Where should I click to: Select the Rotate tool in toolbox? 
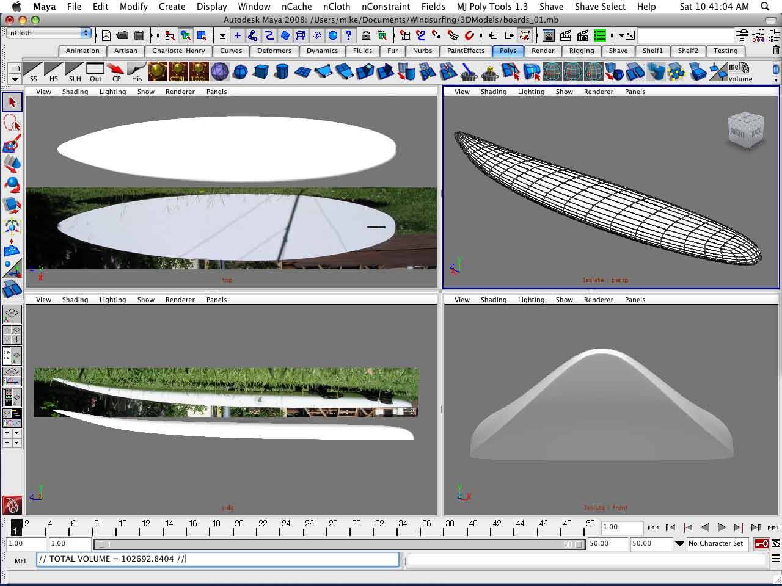coord(12,184)
